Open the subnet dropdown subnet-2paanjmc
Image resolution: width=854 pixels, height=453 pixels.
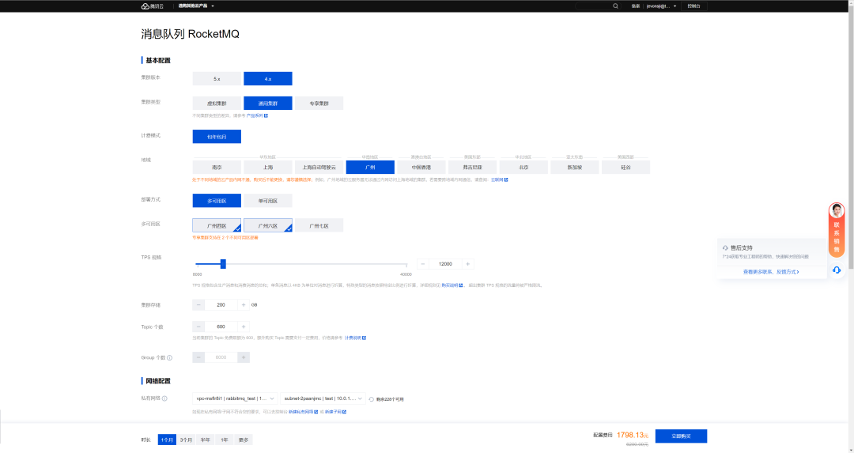(x=323, y=398)
